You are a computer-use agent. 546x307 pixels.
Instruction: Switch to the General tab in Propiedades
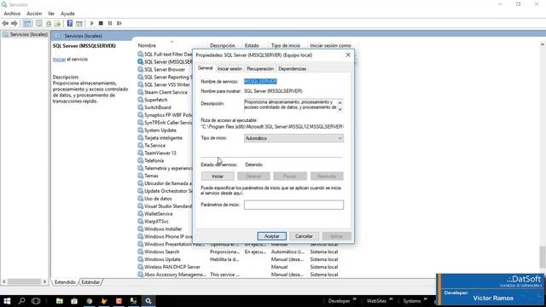point(205,68)
